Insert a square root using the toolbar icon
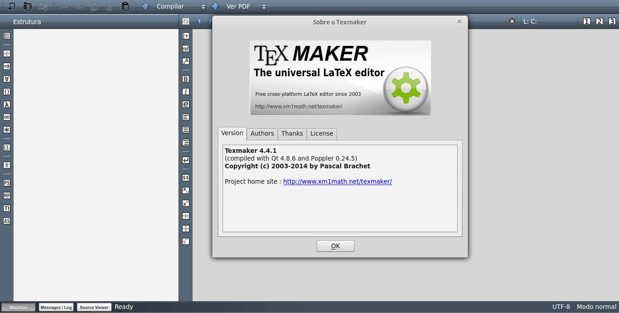Viewport: 619px width, 313px height. click(185, 241)
